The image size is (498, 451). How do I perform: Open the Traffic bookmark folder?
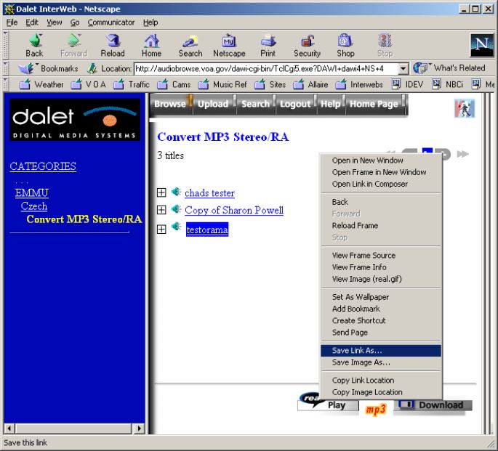coord(131,84)
